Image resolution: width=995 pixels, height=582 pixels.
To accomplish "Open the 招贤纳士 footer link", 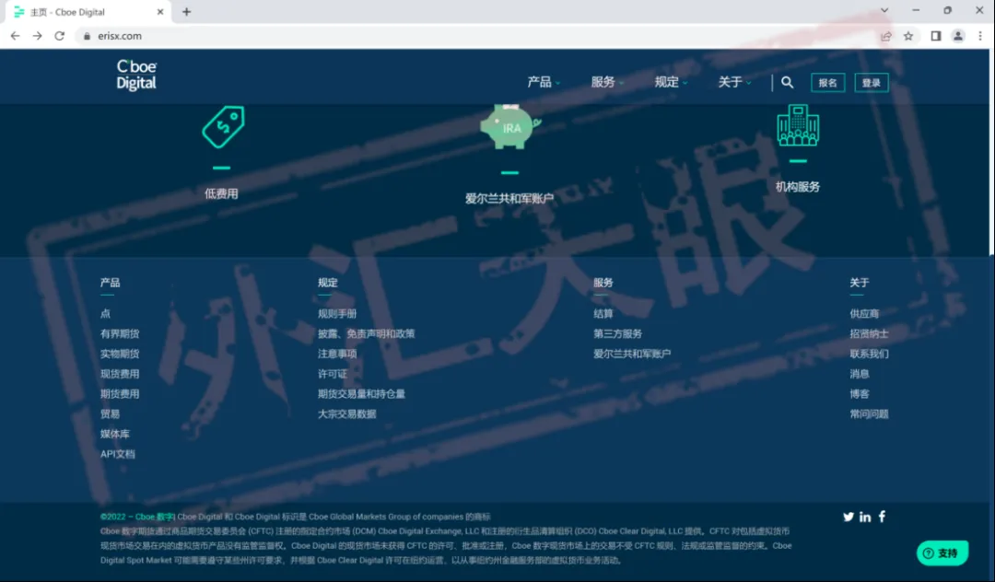I will coord(869,333).
